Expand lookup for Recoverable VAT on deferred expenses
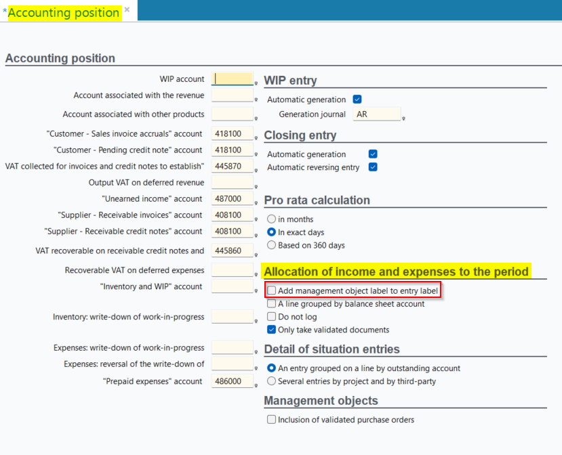This screenshot has height=455, width=562. pyautogui.click(x=256, y=275)
